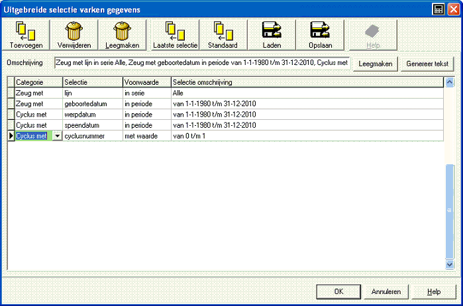Confirm with the OK button
Viewport: 463px width, 306px height.
pos(338,292)
